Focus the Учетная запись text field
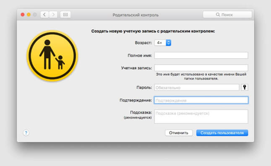 pos(201,68)
